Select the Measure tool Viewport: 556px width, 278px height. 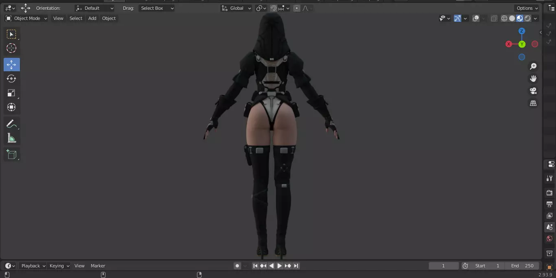(x=11, y=138)
